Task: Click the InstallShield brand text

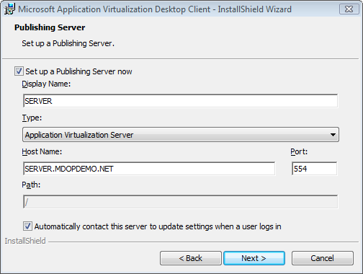Action: [x=25, y=241]
